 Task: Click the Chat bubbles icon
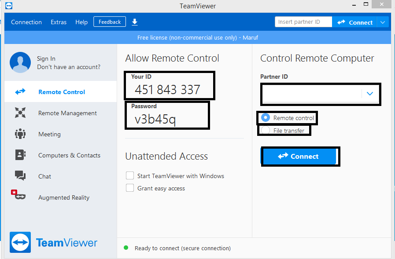tap(20, 175)
